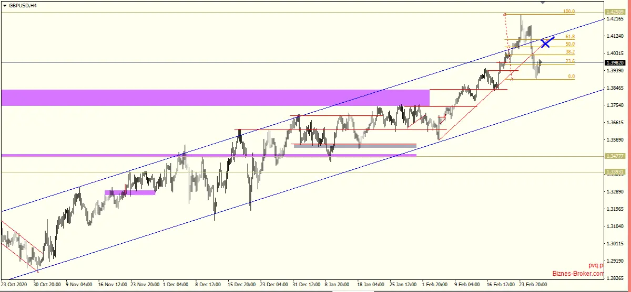Click the 25 Jan 12:00 time label
Screen dimensions: 631x292
tap(403, 284)
